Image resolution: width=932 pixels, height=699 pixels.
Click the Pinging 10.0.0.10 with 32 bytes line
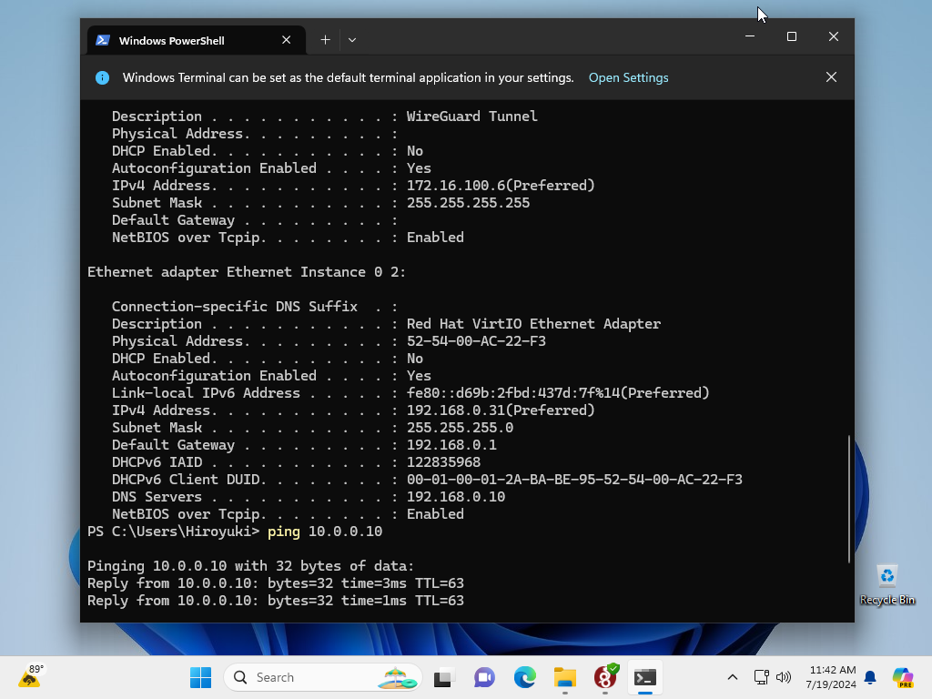coord(251,566)
